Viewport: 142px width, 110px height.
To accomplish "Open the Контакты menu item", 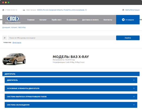I will pos(108,20).
